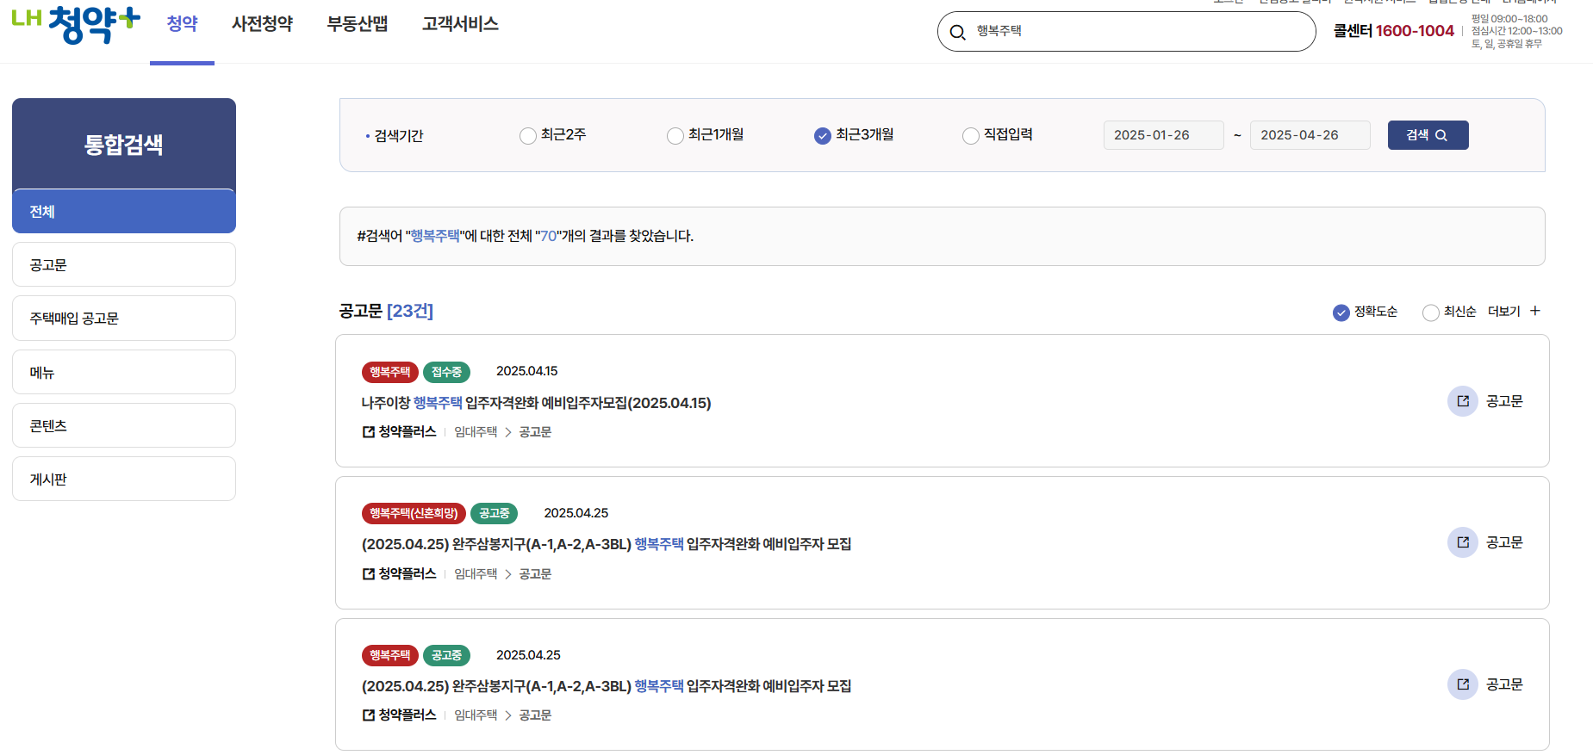
Task: Open external link icon for 나주이창 공고문
Action: pos(1462,401)
